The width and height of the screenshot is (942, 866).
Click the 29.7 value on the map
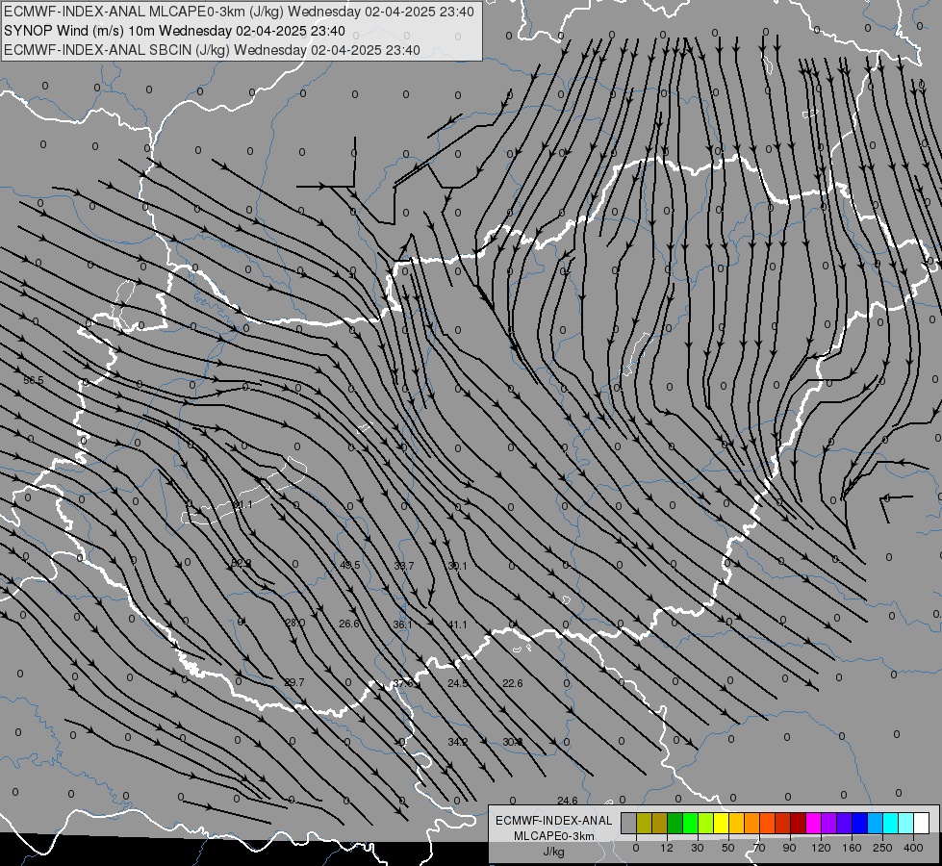click(x=294, y=683)
